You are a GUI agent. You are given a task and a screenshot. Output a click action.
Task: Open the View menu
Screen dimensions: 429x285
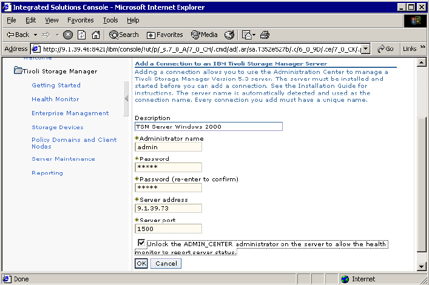(x=52, y=20)
